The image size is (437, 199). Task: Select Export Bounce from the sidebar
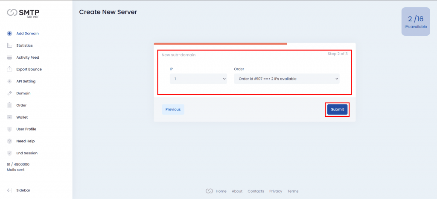tap(29, 69)
